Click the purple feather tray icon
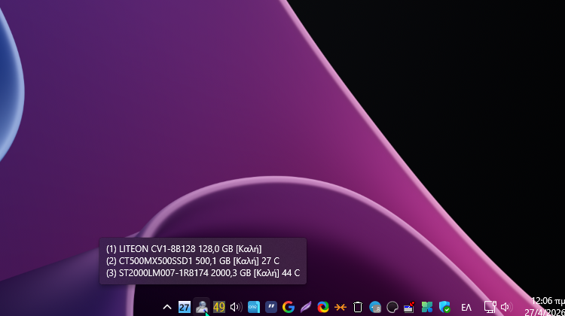This screenshot has height=316, width=565. 306,307
